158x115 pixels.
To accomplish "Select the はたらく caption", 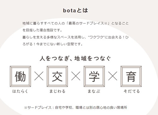I will tap(20, 91).
